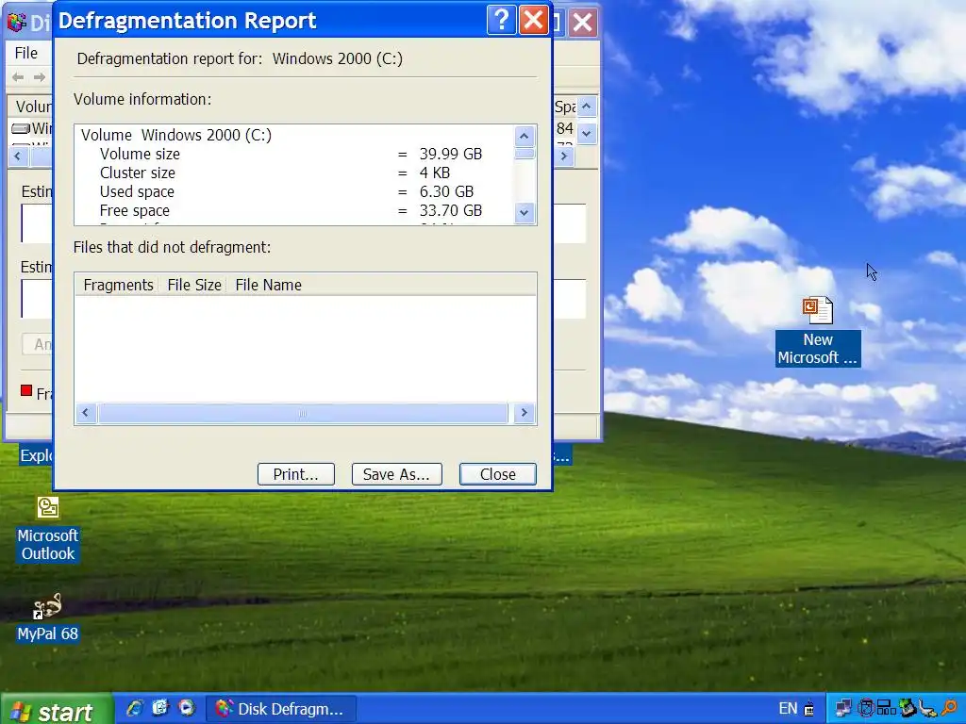The image size is (966, 724).
Task: Click the Save As... button
Action: coord(396,474)
